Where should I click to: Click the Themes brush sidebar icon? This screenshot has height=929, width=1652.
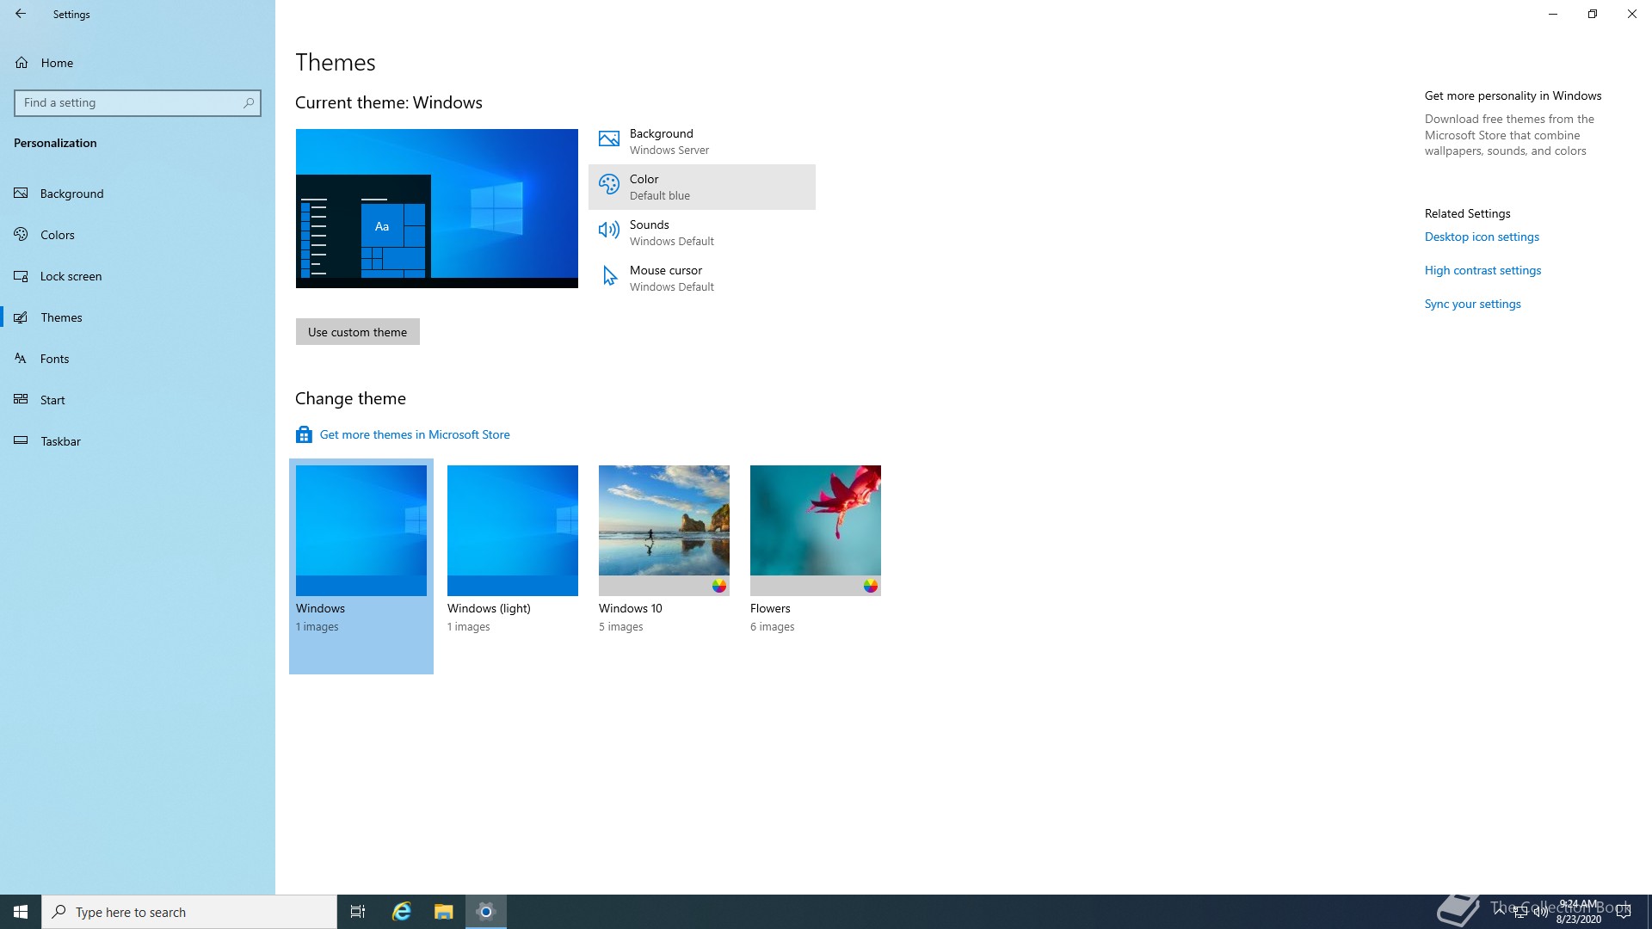[21, 317]
